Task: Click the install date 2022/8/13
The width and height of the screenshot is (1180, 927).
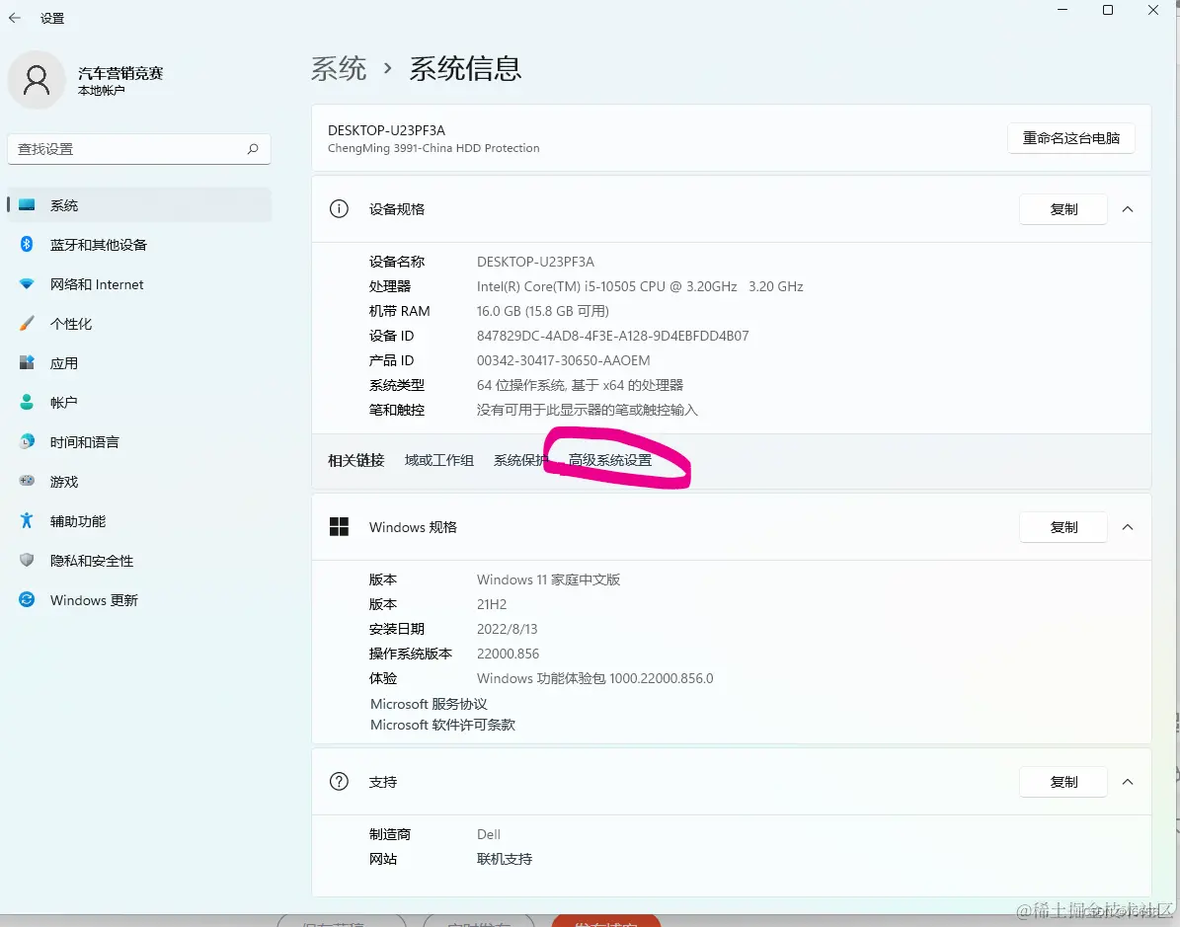Action: [x=508, y=629]
